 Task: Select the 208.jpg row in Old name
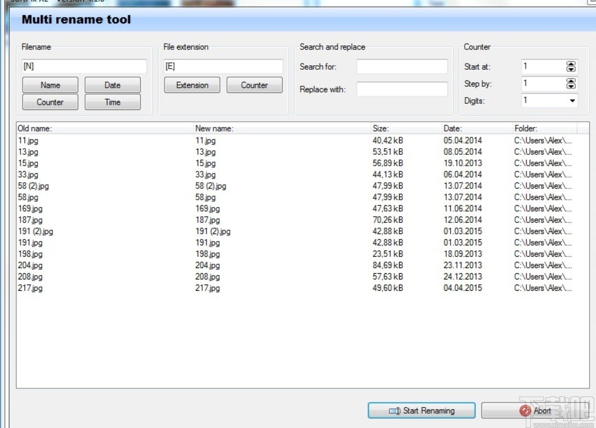[x=31, y=277]
